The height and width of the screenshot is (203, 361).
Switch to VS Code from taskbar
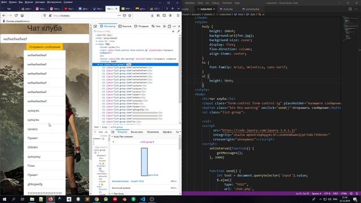tap(143, 199)
